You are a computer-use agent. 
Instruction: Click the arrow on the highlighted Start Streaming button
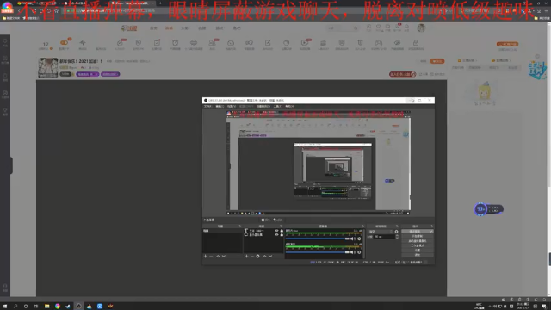point(430,232)
